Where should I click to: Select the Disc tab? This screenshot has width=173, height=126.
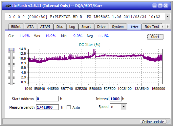pyautogui.click(x=60, y=27)
